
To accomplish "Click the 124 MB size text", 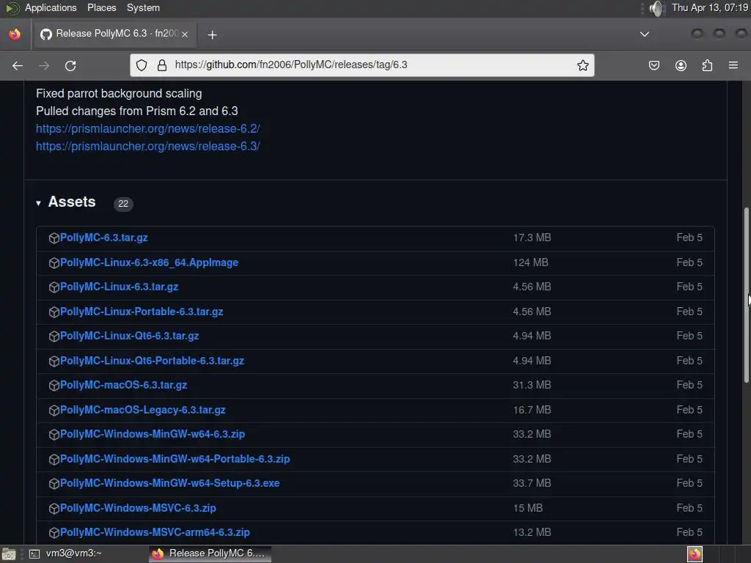I will 531,263.
